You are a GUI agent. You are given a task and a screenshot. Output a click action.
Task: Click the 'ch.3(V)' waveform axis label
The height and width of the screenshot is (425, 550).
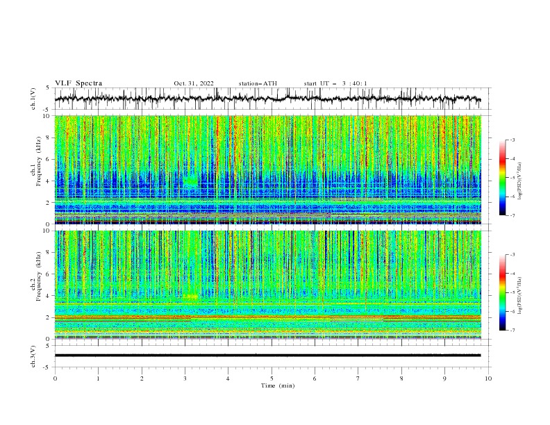pyautogui.click(x=33, y=356)
